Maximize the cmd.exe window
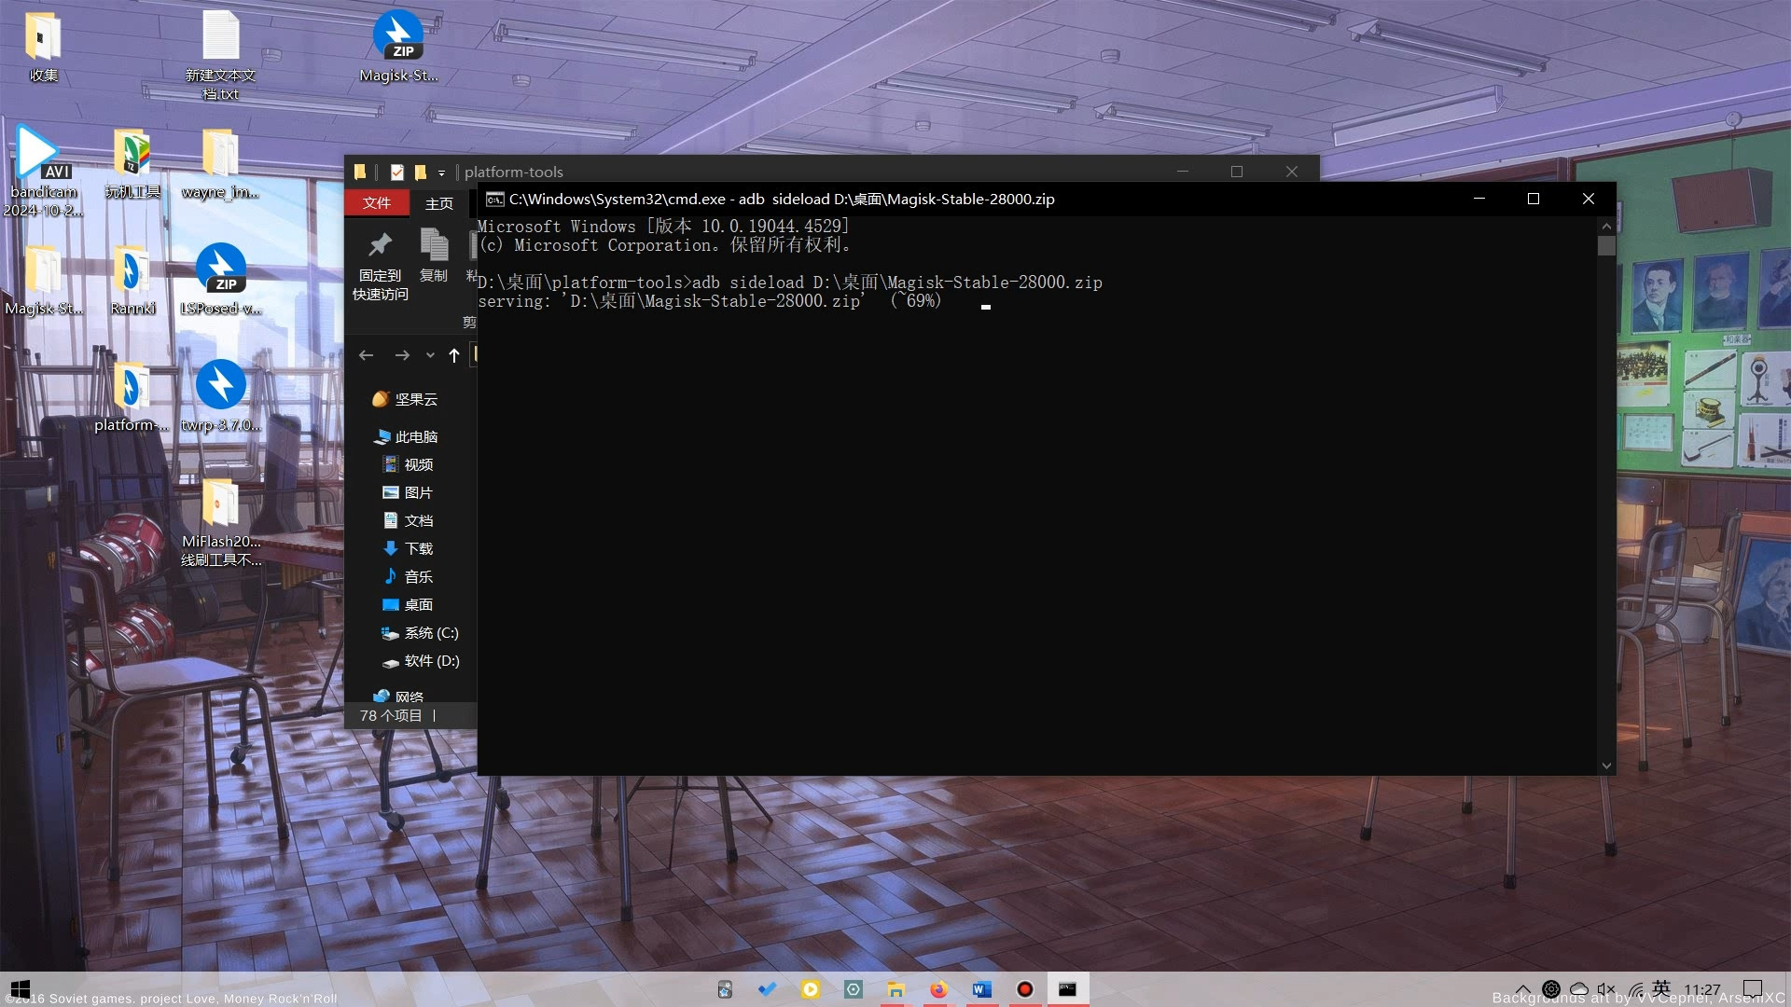This screenshot has height=1007, width=1791. (x=1534, y=199)
